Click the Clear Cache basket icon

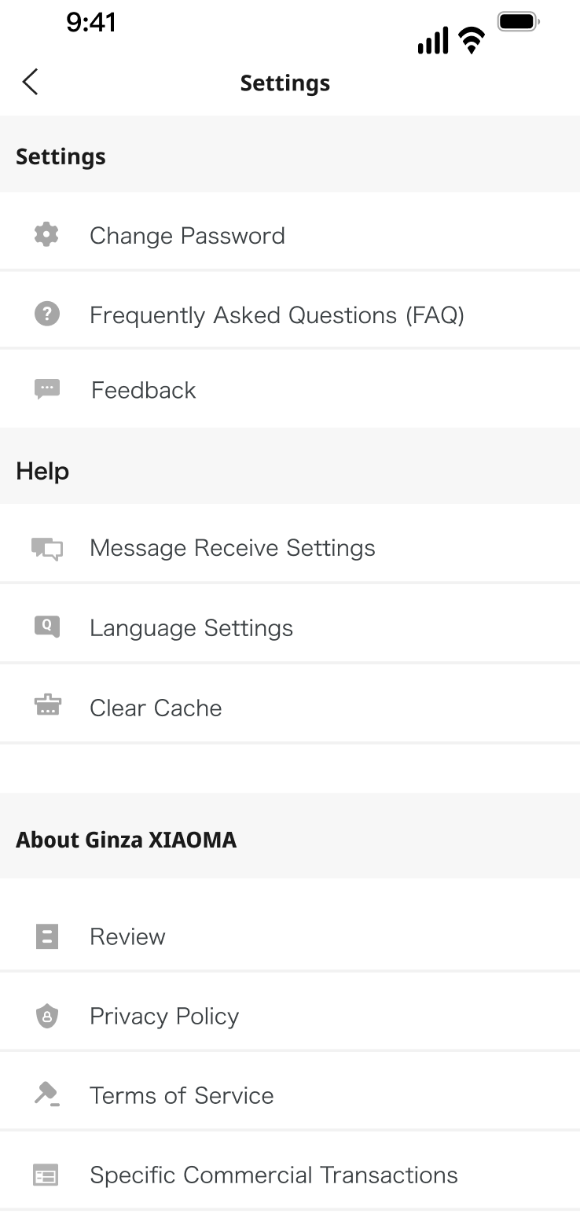pyautogui.click(x=47, y=707)
